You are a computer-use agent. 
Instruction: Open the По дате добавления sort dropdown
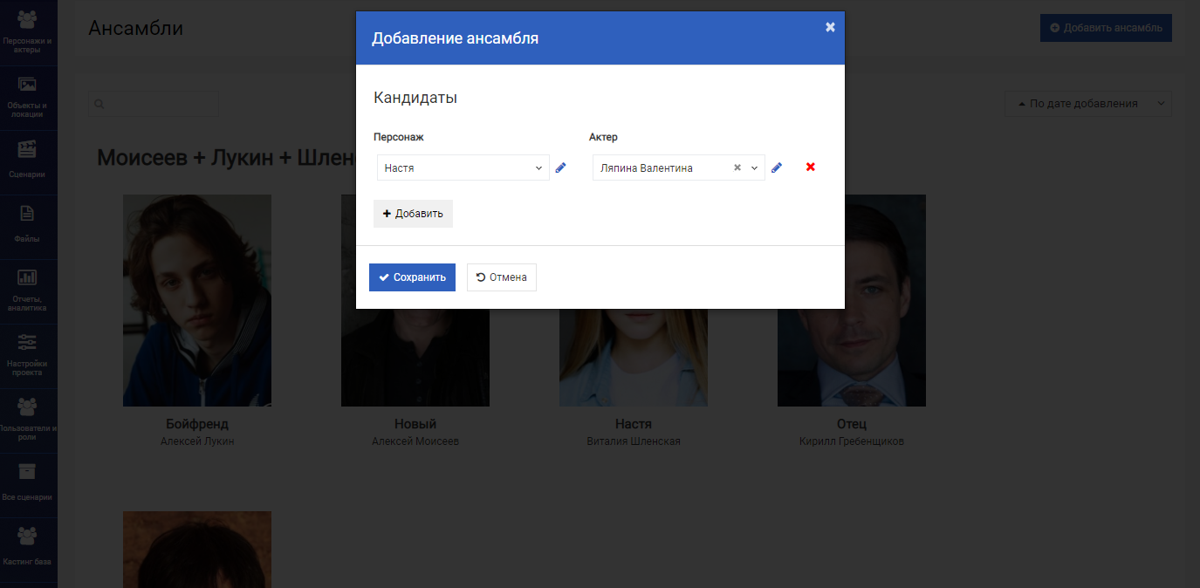(x=1088, y=104)
